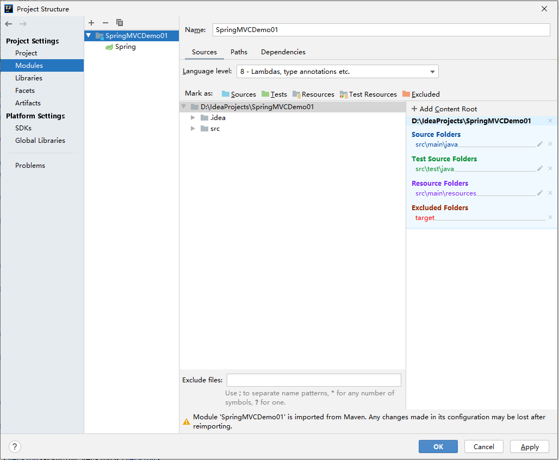The image size is (559, 460).
Task: Mark selected folder as Excluded
Action: point(421,94)
